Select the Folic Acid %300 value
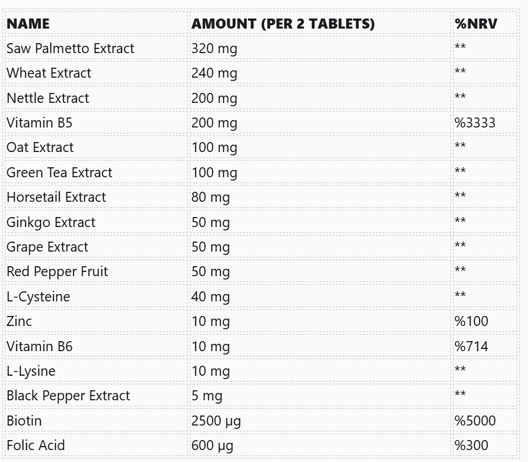The width and height of the screenshot is (528, 462). [471, 445]
